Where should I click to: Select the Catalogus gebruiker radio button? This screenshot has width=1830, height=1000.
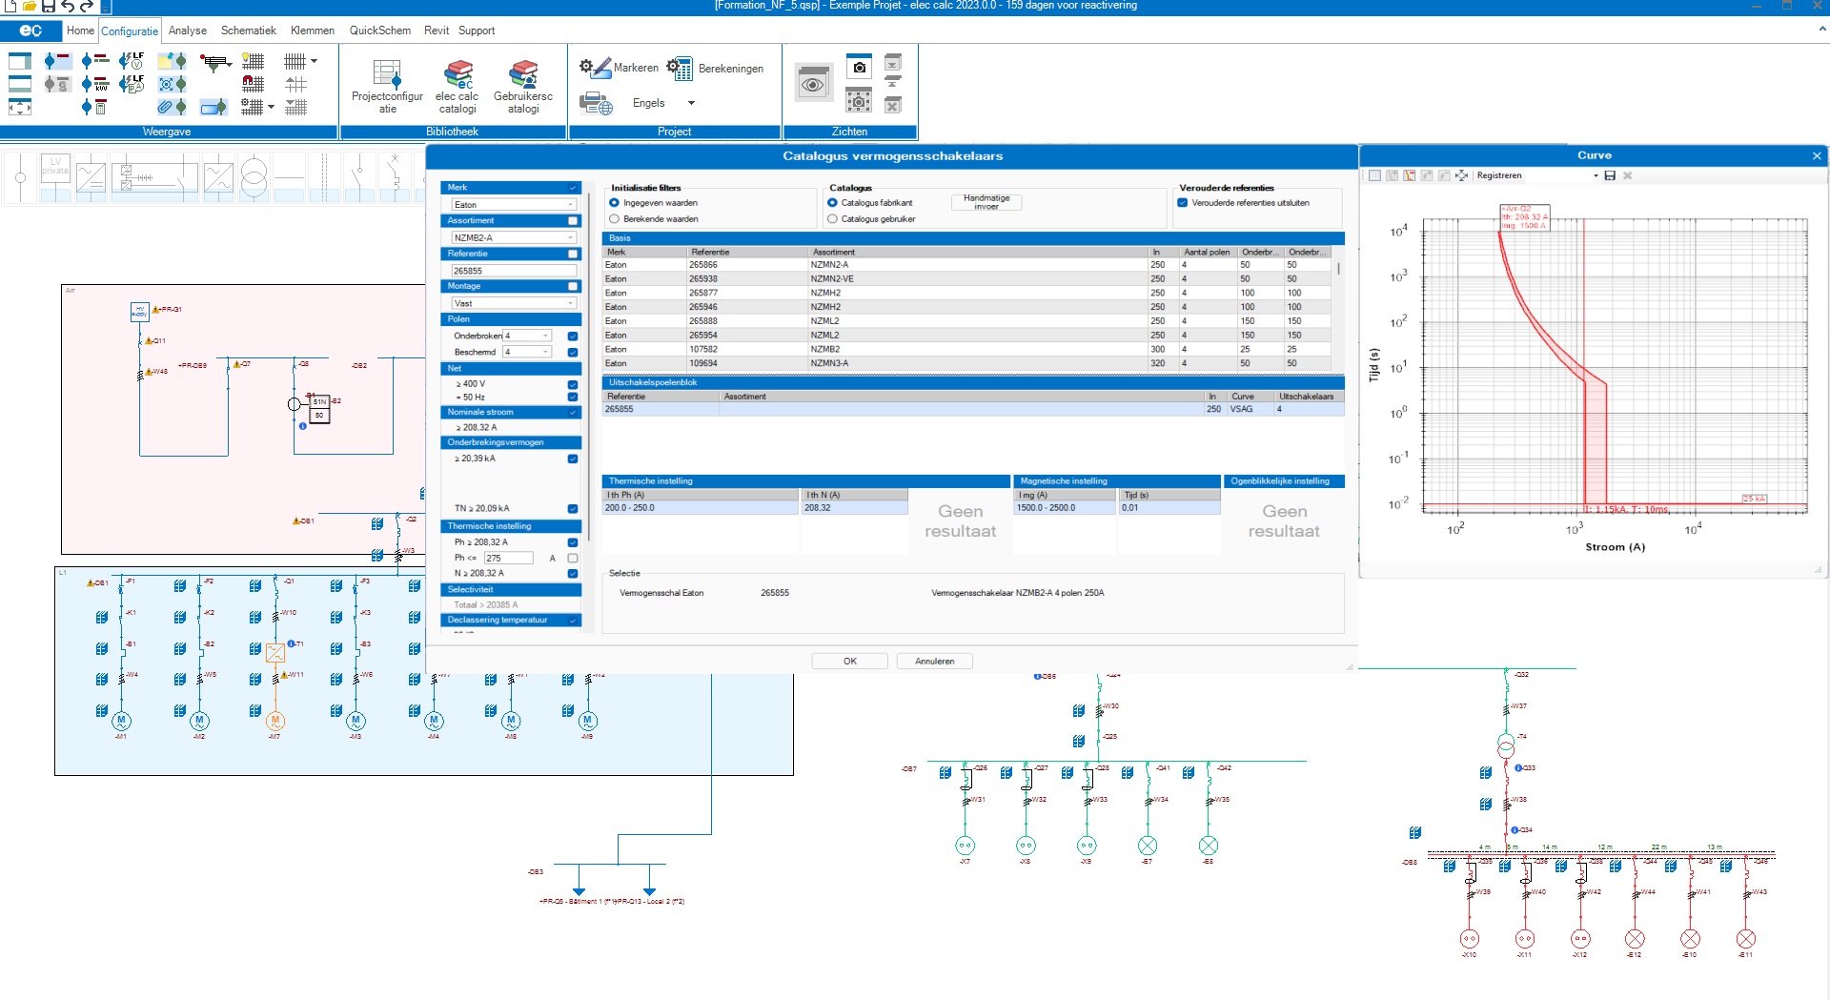tap(832, 219)
